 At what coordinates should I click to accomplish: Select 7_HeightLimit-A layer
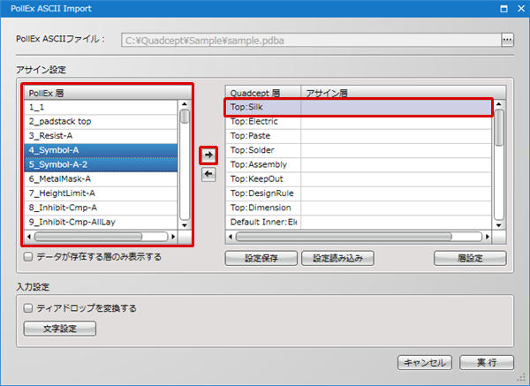(101, 193)
